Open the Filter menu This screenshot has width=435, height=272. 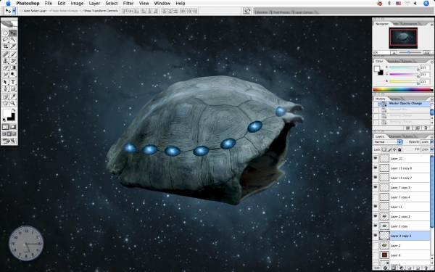tap(128, 4)
